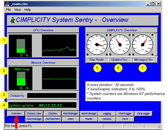Open the AlarmManager screen
This screenshot has height=130, width=167.
point(89,113)
